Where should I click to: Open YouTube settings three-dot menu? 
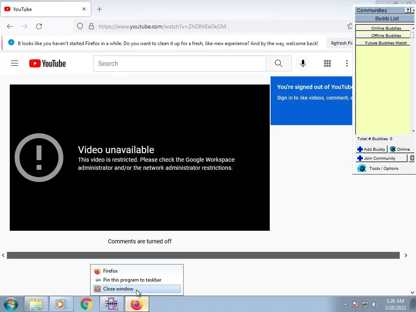click(347, 63)
